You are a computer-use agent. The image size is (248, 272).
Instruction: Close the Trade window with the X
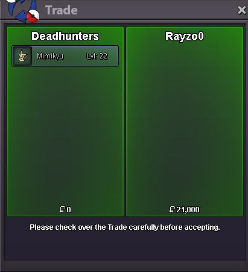pos(241,10)
